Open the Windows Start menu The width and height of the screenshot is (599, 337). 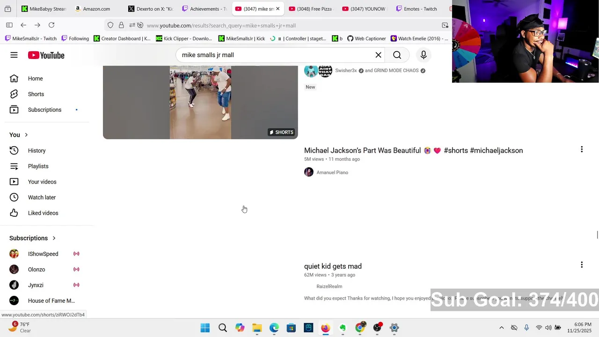(x=205, y=328)
